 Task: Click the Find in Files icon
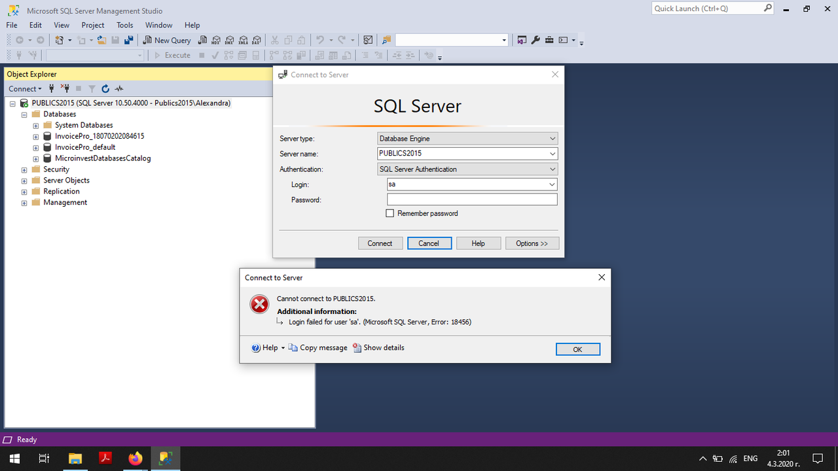(x=386, y=40)
